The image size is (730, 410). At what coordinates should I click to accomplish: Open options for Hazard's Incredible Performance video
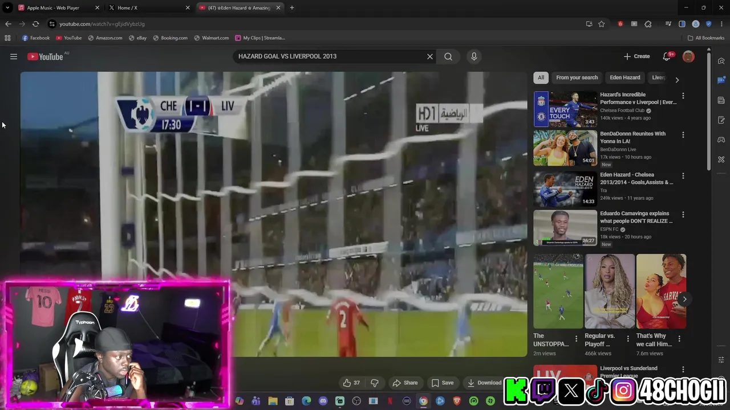tap(683, 96)
